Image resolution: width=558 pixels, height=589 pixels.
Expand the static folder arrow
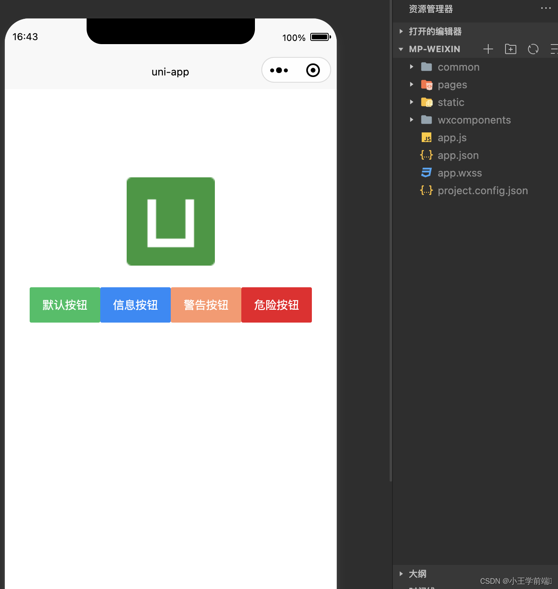(x=411, y=102)
